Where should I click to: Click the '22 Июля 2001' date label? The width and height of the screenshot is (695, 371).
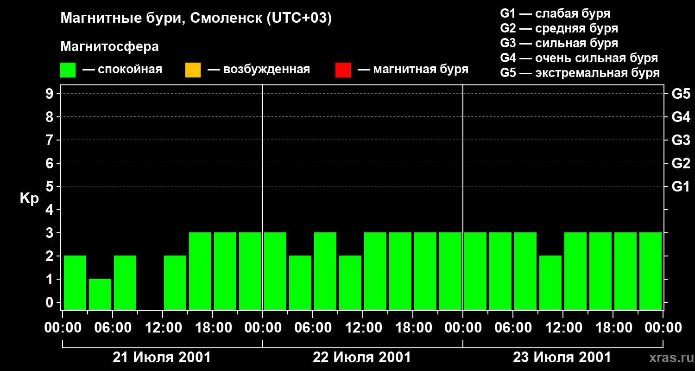[x=362, y=358]
